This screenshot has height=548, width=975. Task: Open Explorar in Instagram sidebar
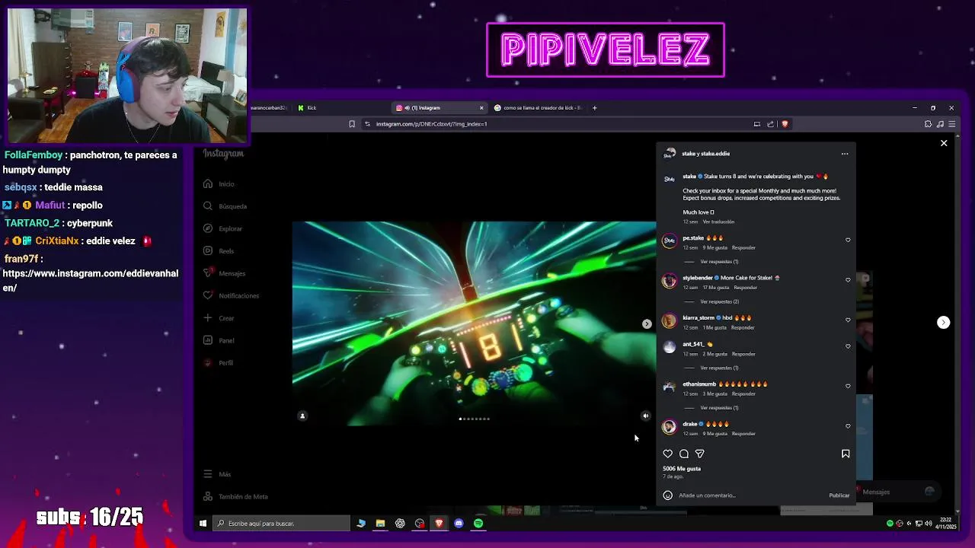pyautogui.click(x=222, y=228)
